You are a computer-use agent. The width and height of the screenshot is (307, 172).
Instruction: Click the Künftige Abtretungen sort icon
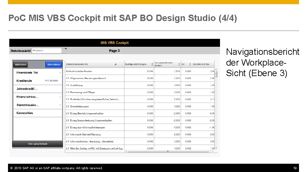pyautogui.click(x=152, y=64)
